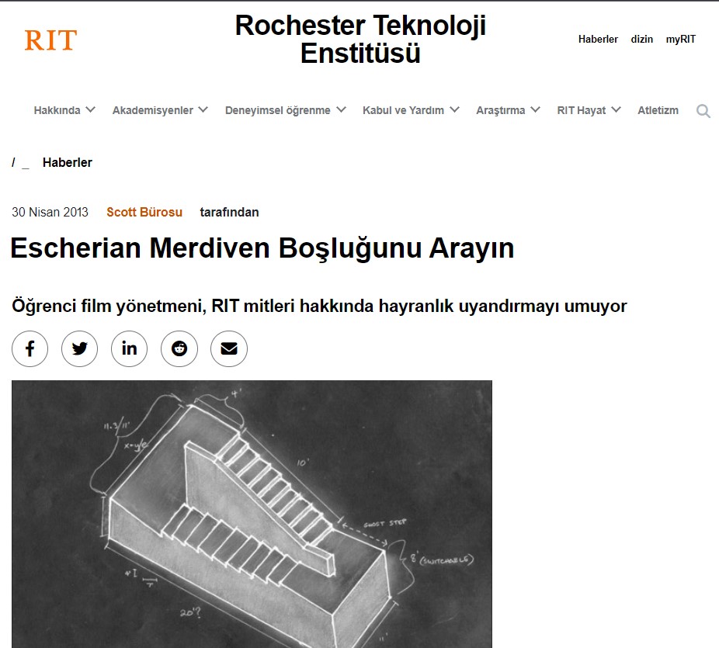Open the search magnifier icon
Viewport: 719px width, 648px height.
[703, 111]
